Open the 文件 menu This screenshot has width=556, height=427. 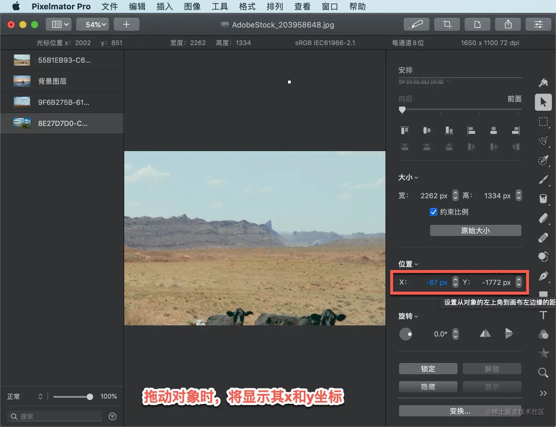point(110,6)
